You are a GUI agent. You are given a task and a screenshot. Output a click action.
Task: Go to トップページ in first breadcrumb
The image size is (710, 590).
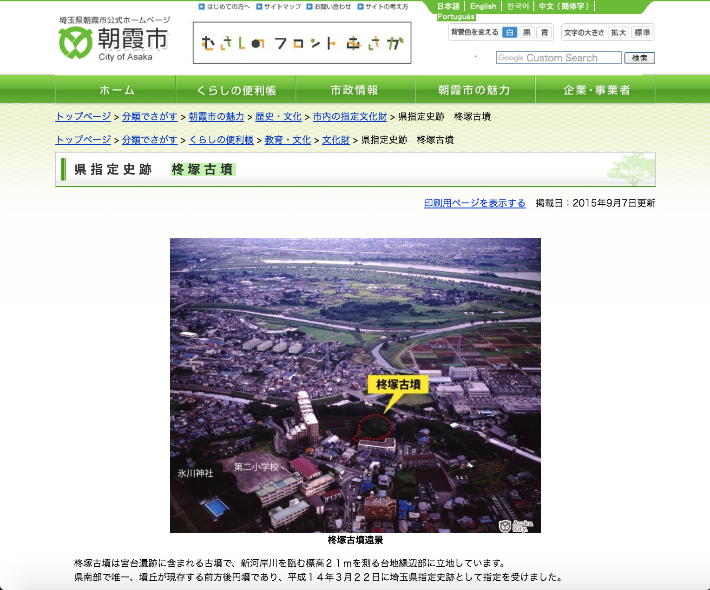83,116
